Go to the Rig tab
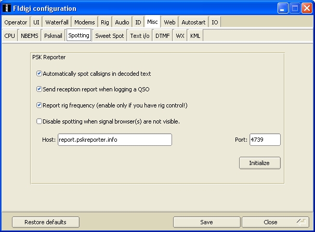315x232 pixels. tap(105, 22)
